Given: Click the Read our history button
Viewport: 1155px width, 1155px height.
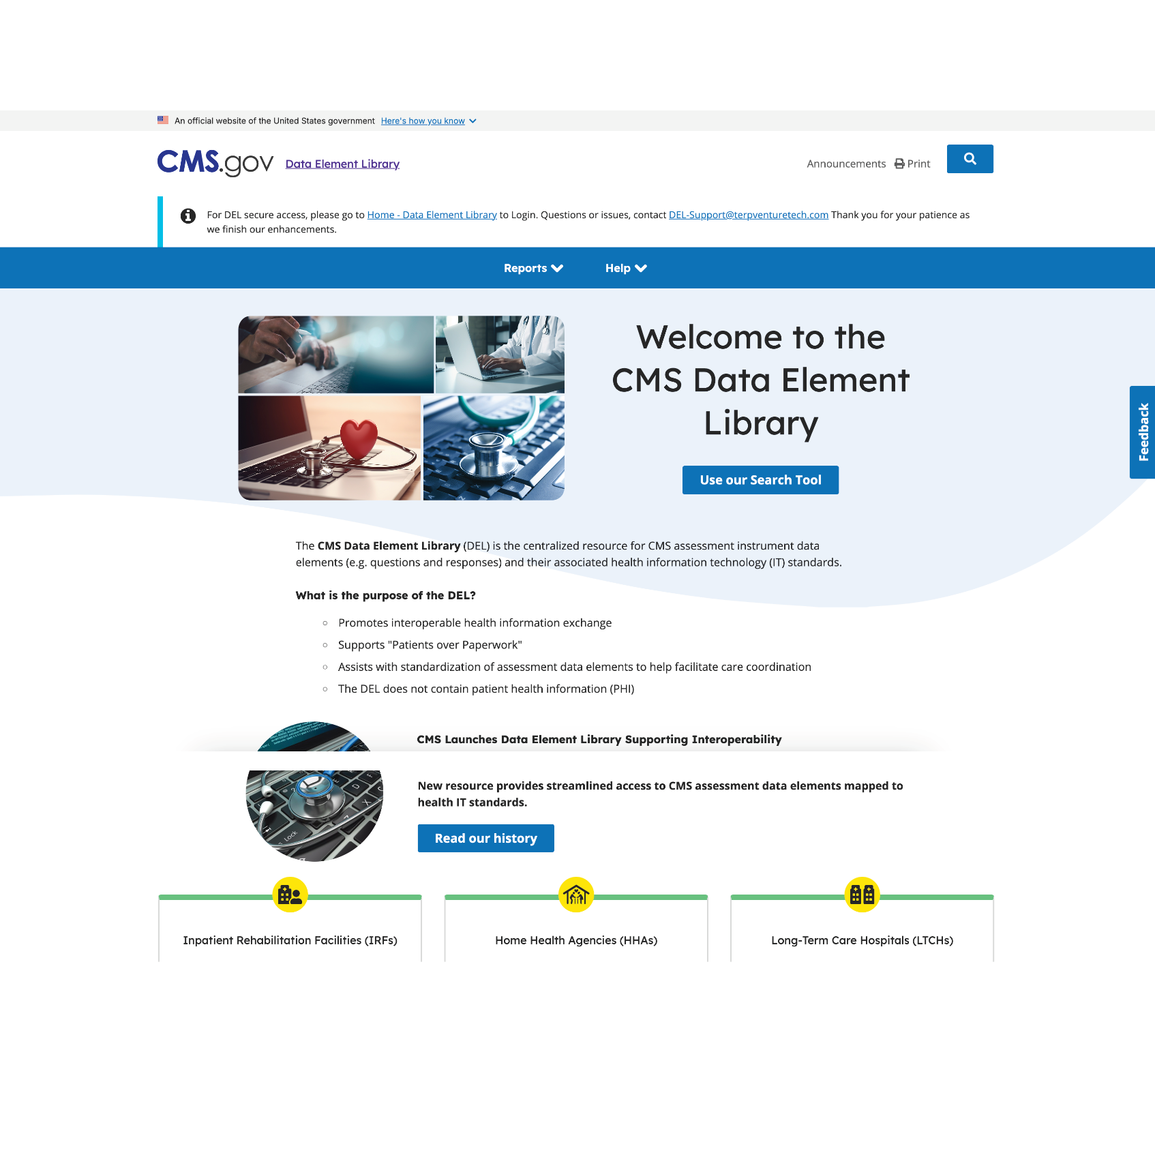Looking at the screenshot, I should click(485, 838).
